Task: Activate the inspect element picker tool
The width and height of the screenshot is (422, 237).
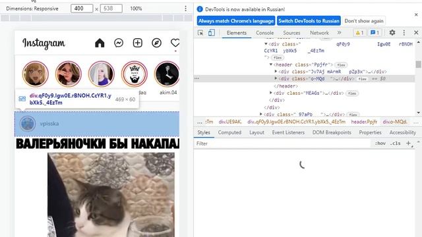Action: (x=200, y=33)
